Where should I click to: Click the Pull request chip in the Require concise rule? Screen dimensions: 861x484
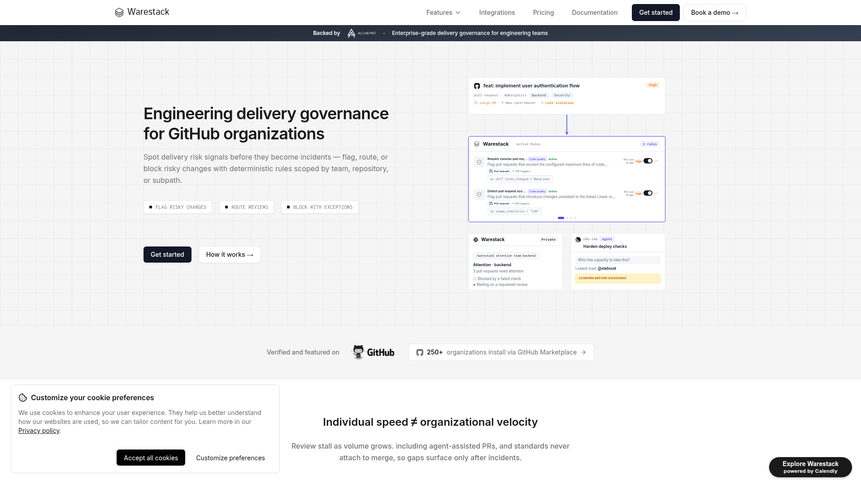[499, 171]
